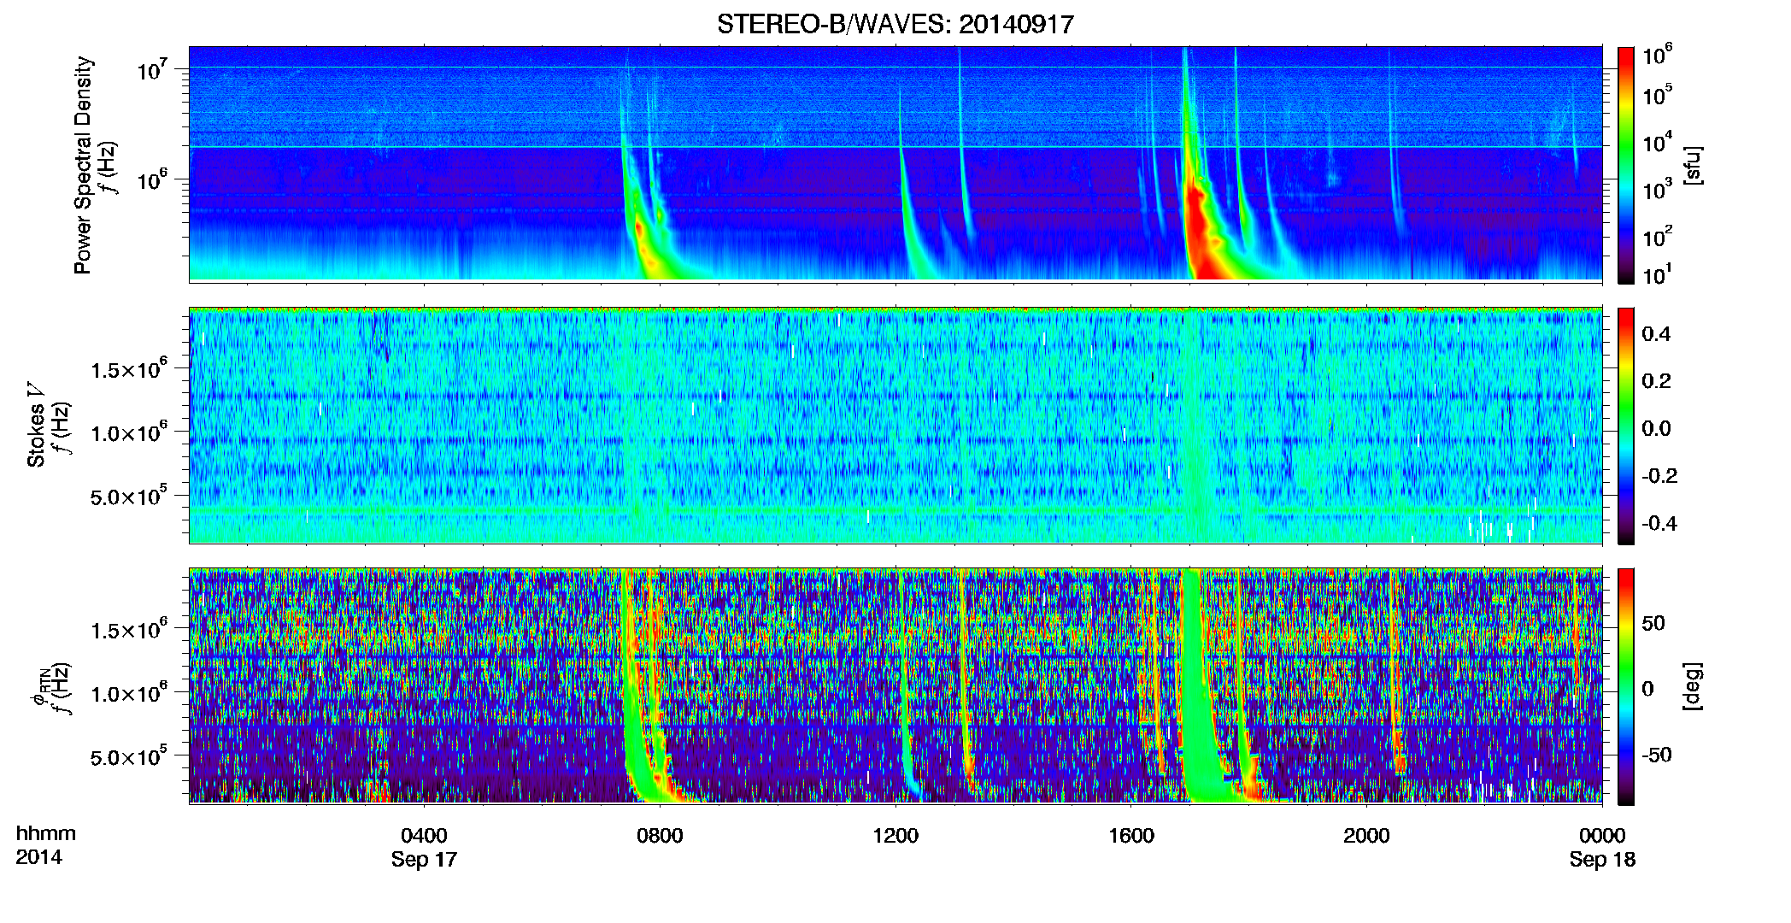This screenshot has height=923, width=1791.
Task: Click the Stokes V colorbar
Action: pyautogui.click(x=1626, y=426)
